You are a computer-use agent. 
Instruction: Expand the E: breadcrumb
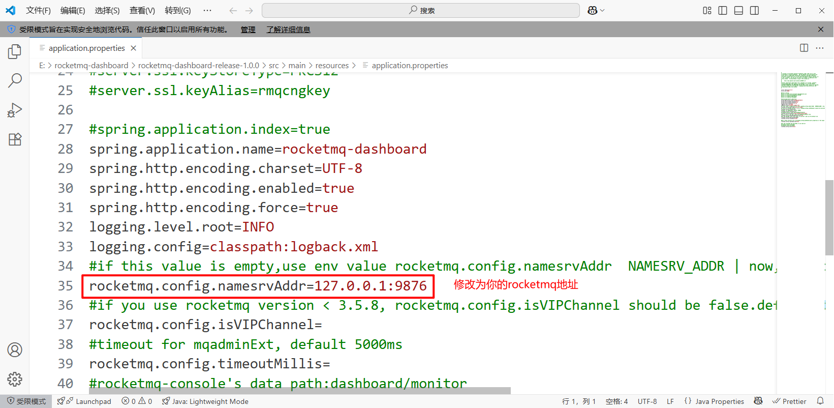(42, 66)
